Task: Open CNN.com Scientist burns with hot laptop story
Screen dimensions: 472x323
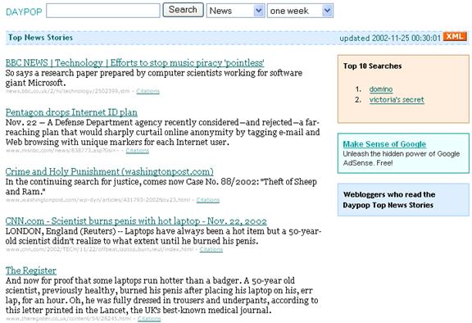Action: 136,221
